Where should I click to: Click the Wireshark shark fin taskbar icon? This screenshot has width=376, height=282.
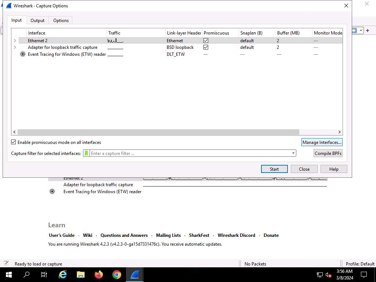point(134,274)
